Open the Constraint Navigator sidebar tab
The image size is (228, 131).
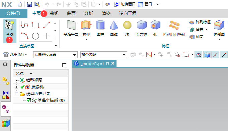point(6,95)
